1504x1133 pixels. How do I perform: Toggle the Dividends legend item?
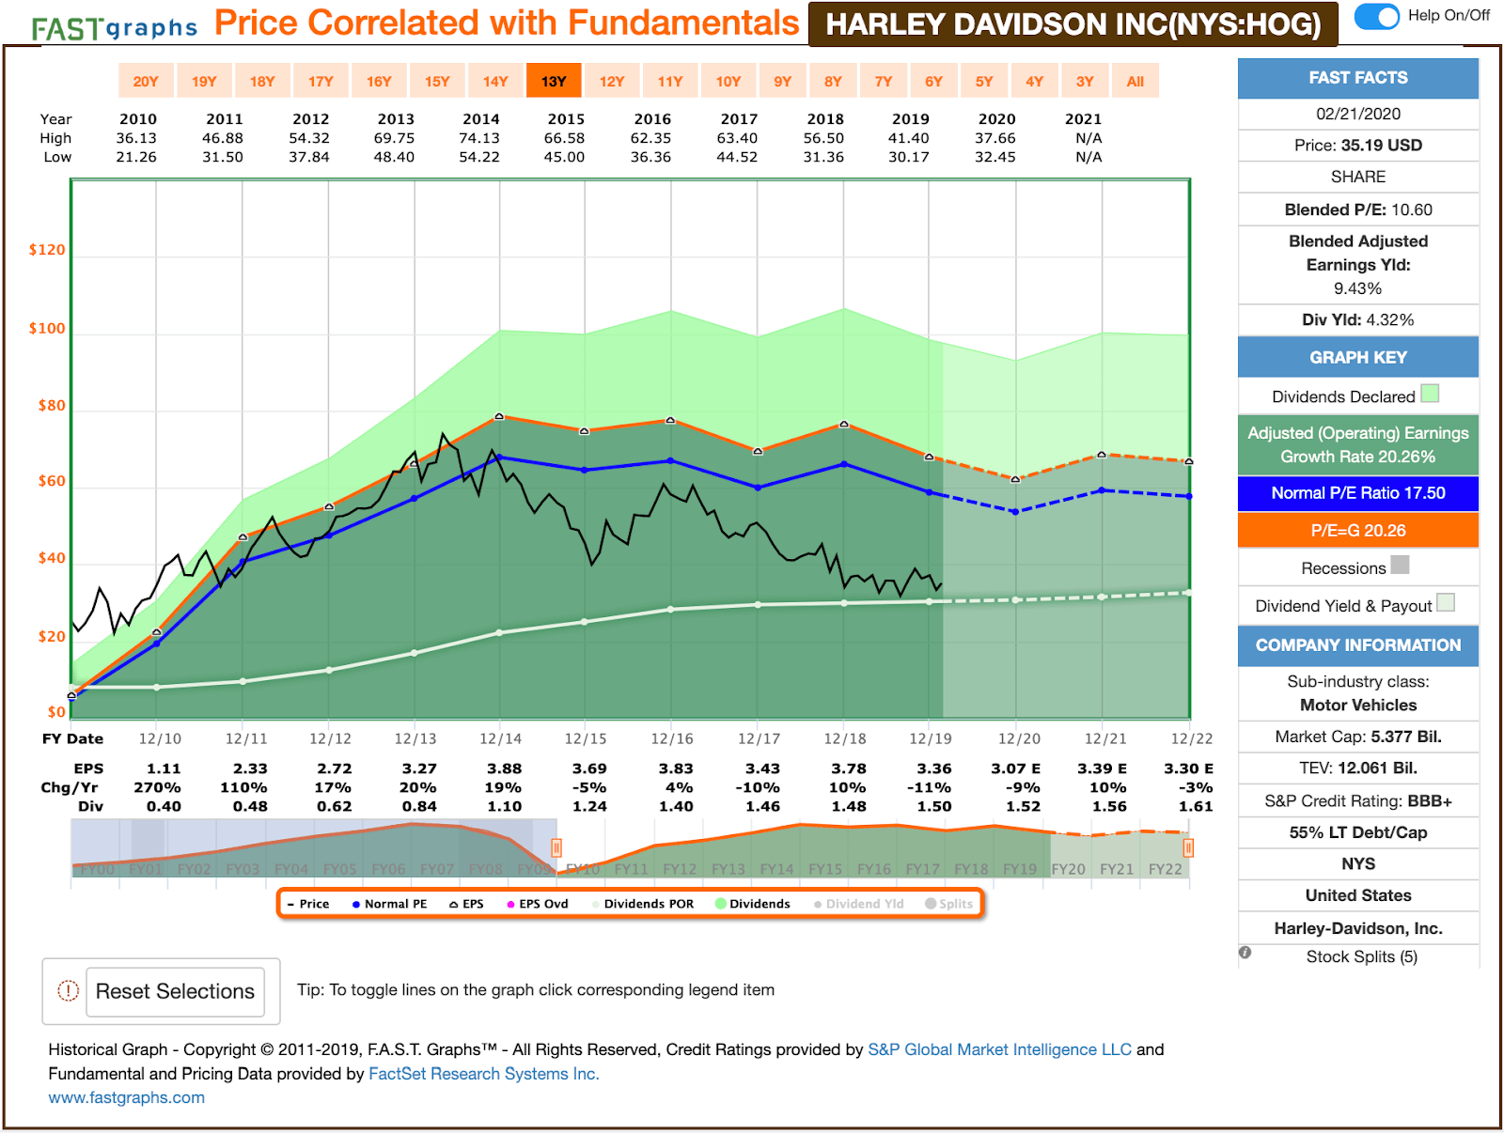click(757, 904)
